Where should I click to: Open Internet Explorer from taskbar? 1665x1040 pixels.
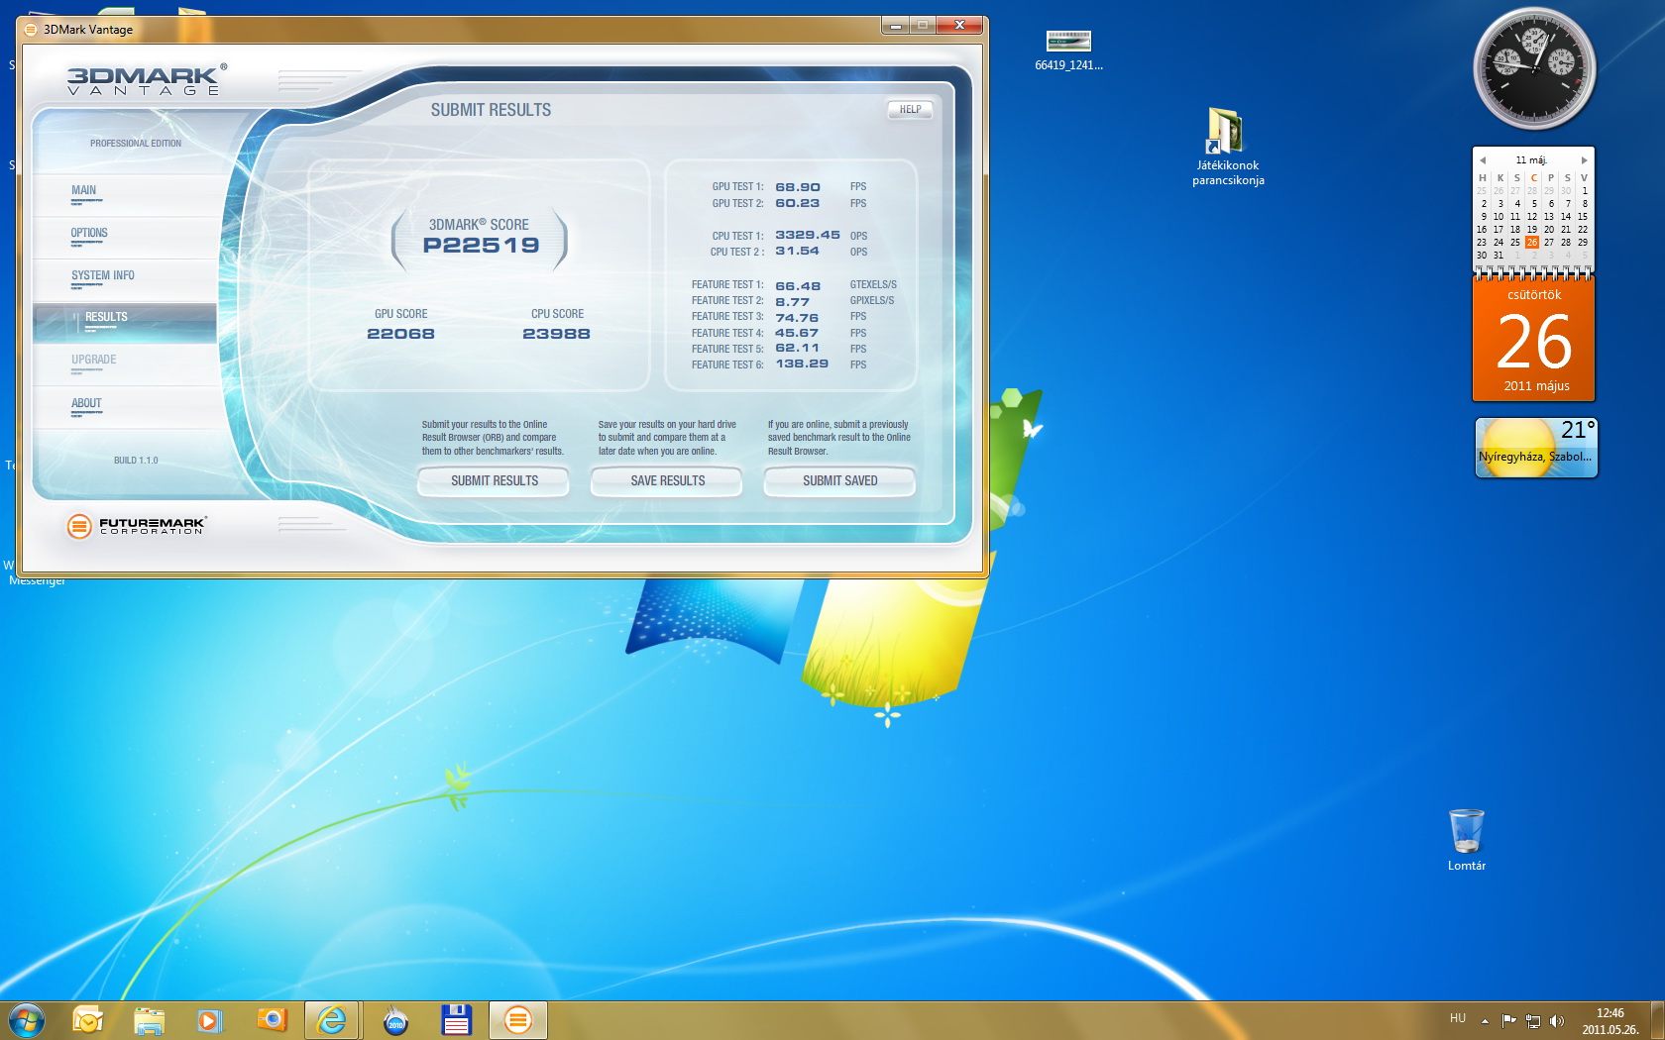331,1020
